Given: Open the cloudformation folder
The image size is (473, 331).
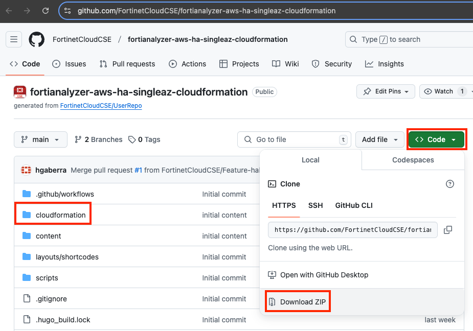Looking at the screenshot, I should tap(61, 215).
